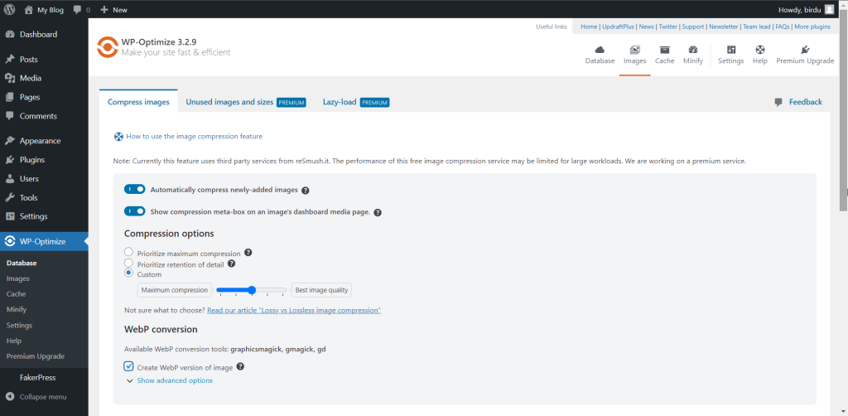Click the compression quality slider handle
Image resolution: width=848 pixels, height=416 pixels.
click(252, 291)
